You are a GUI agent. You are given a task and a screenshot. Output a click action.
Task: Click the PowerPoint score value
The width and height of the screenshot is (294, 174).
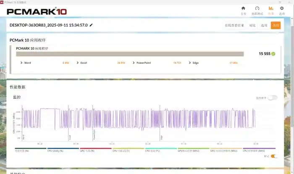coord(177,63)
